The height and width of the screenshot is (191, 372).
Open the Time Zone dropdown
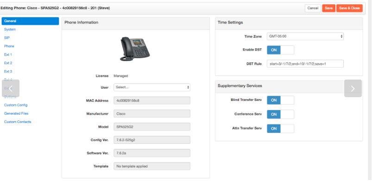(x=305, y=37)
